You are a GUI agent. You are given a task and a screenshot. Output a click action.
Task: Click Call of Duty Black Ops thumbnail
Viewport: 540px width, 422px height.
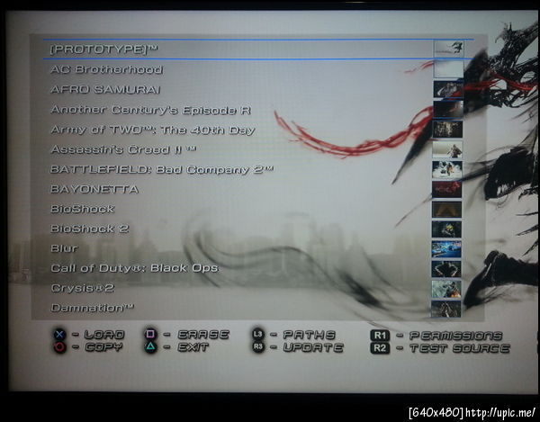pos(446,269)
